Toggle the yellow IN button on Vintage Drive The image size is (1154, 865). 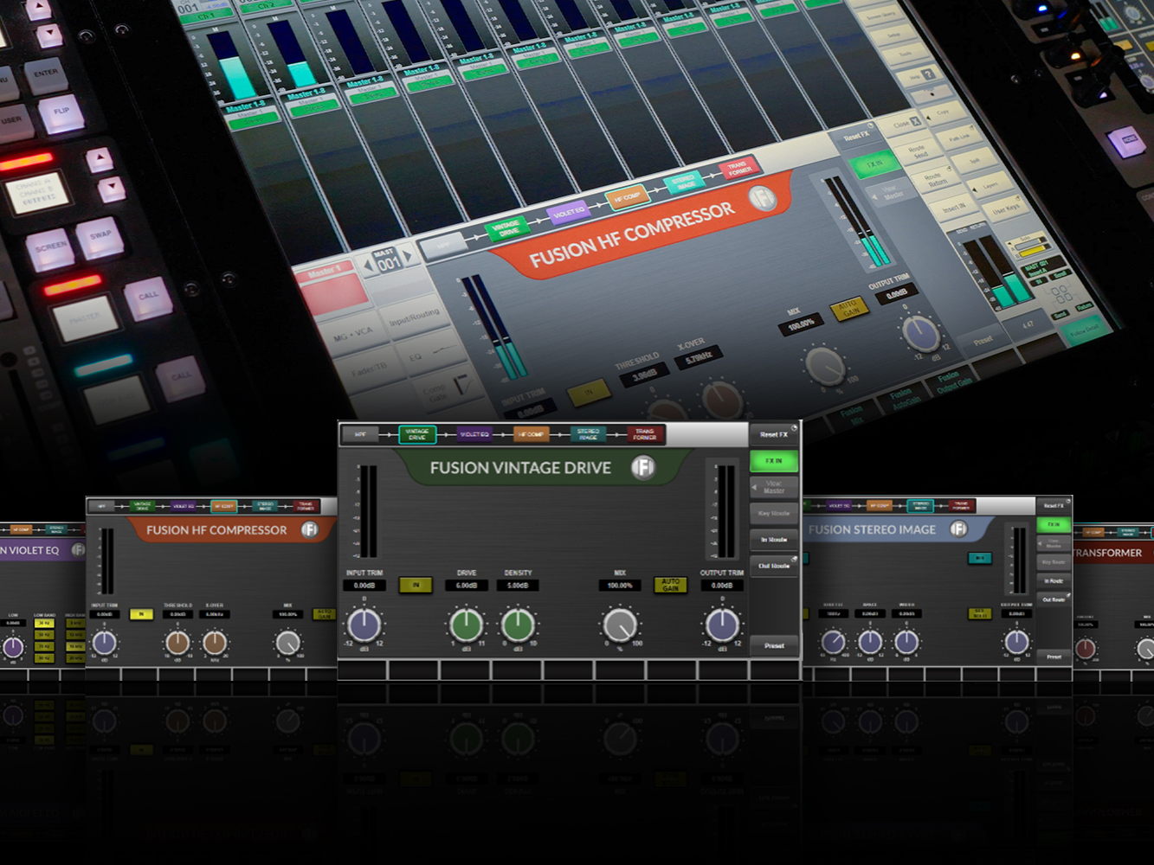coord(416,586)
